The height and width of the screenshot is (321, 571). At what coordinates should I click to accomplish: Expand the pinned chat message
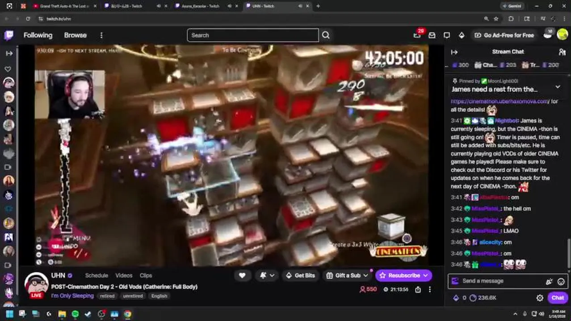click(x=558, y=86)
